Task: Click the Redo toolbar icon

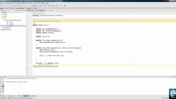Action: point(8,5)
